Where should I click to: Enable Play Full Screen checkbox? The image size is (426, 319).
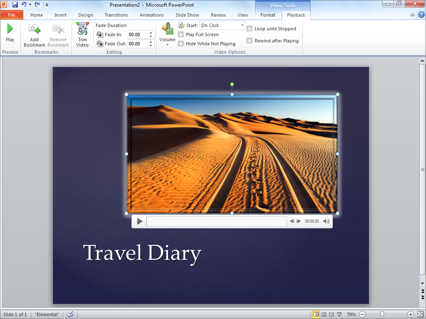point(181,35)
